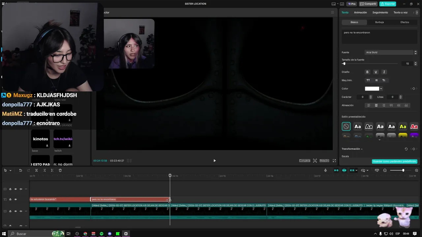Zoom in the timeline with plus icon
This screenshot has height=237, width=422.
click(x=416, y=170)
